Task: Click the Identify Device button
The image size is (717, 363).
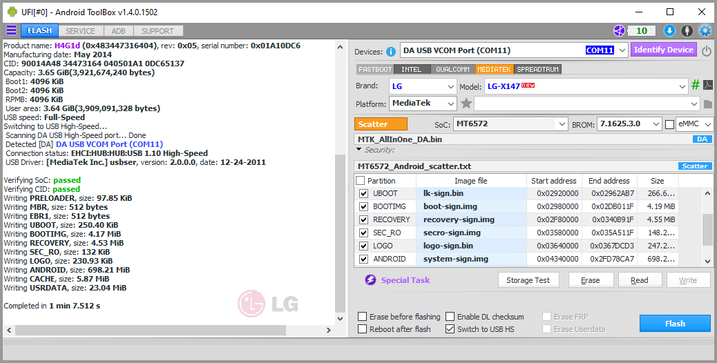Action: point(664,50)
